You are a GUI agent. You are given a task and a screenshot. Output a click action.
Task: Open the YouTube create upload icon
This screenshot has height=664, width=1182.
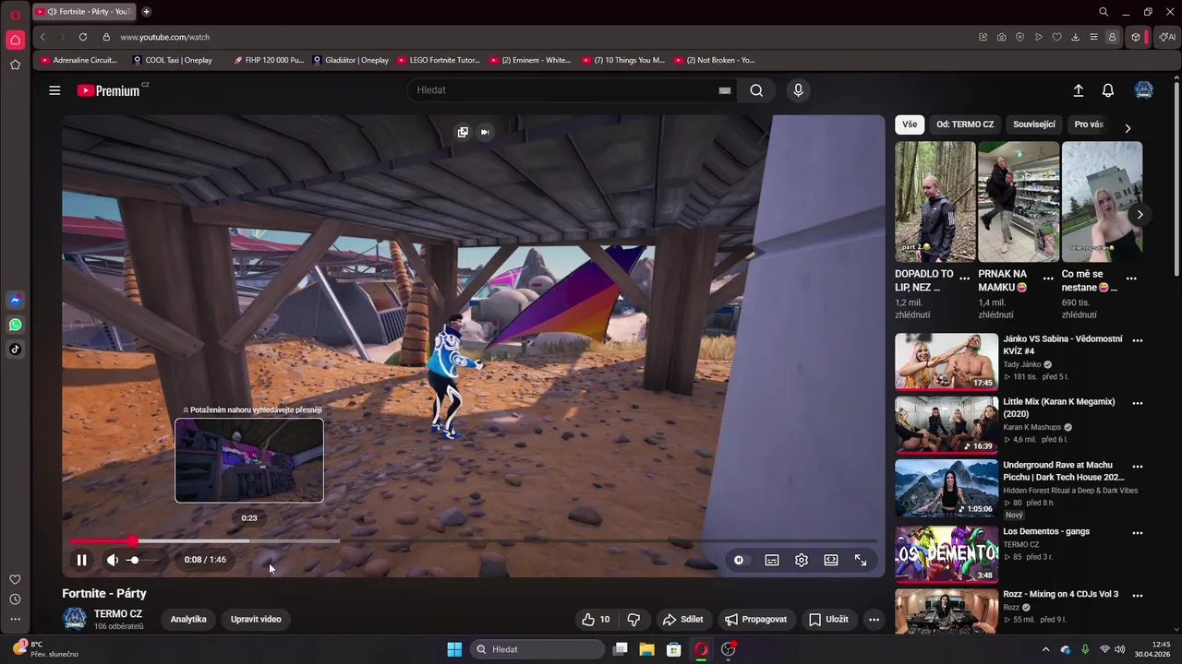pyautogui.click(x=1078, y=90)
